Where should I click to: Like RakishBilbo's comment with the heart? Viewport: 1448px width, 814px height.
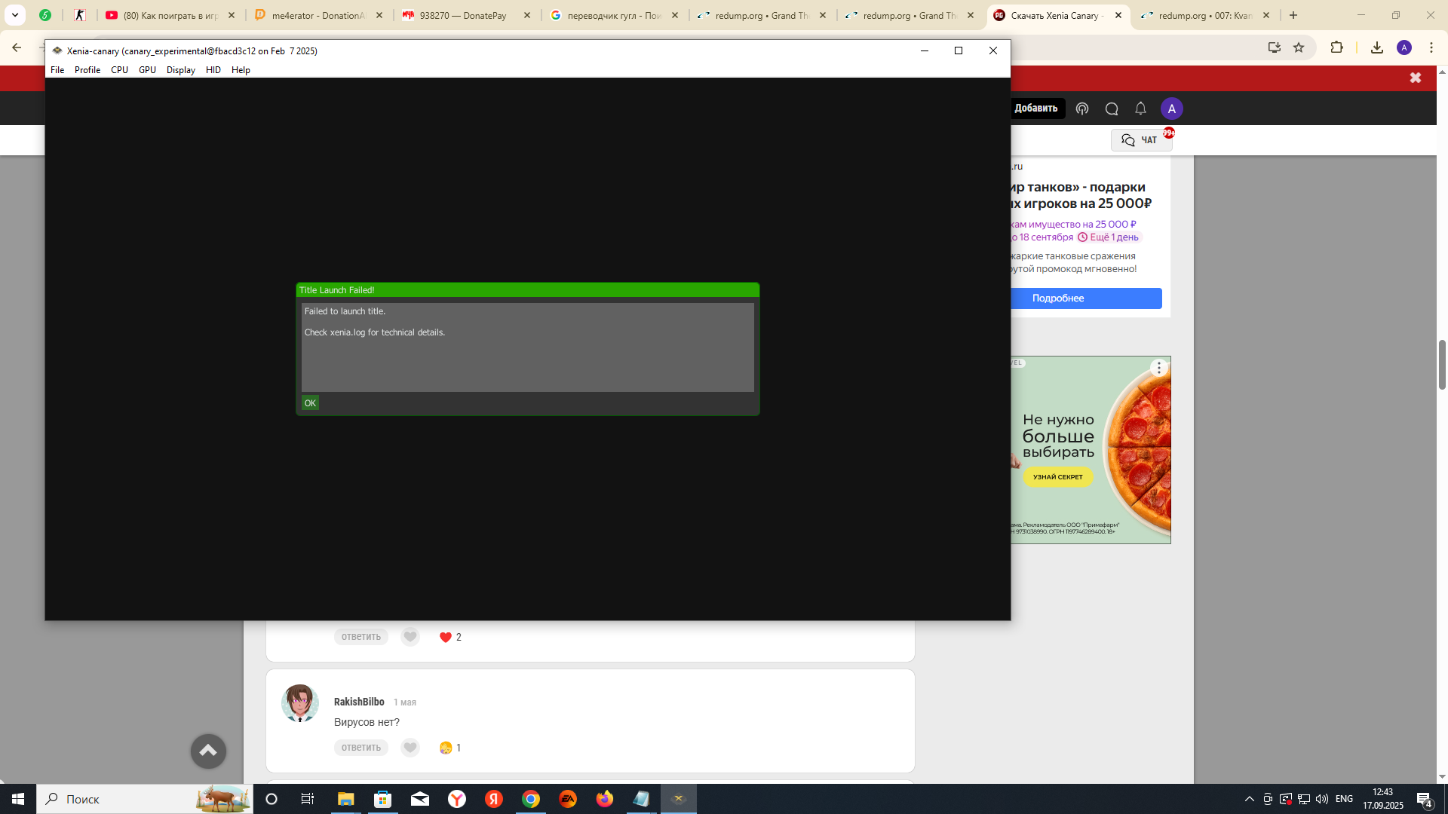click(x=410, y=748)
